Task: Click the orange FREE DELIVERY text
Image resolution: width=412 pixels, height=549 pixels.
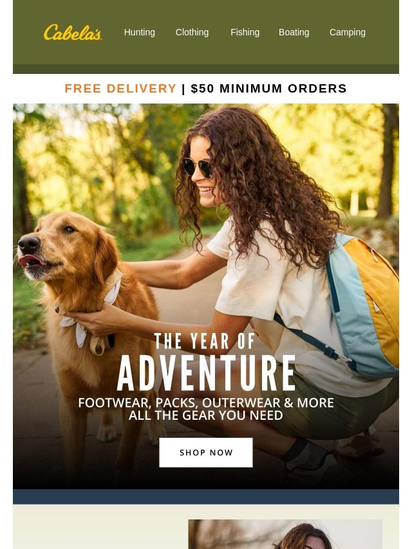Action: point(120,88)
